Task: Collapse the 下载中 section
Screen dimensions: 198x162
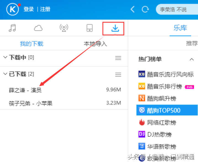Action: tap(5, 57)
